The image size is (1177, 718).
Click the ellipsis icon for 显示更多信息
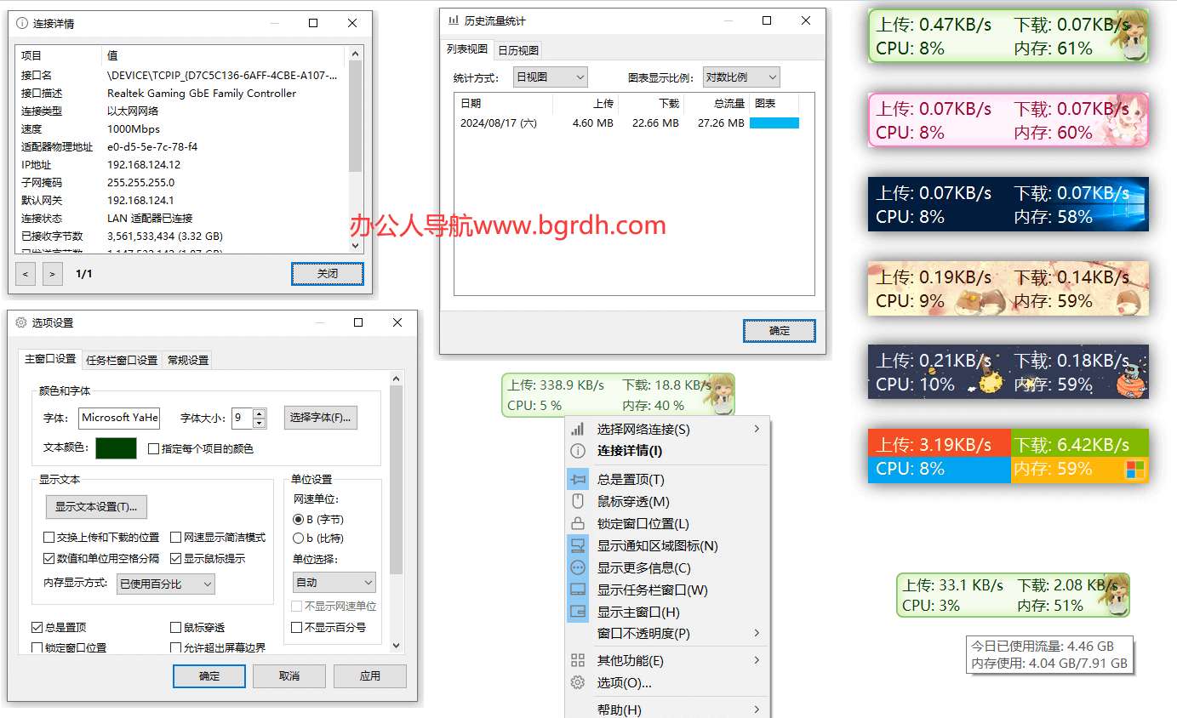[578, 568]
